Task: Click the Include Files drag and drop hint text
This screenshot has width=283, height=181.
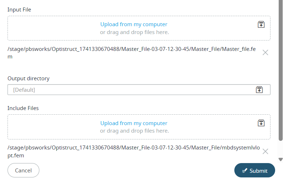Action: click(x=135, y=131)
